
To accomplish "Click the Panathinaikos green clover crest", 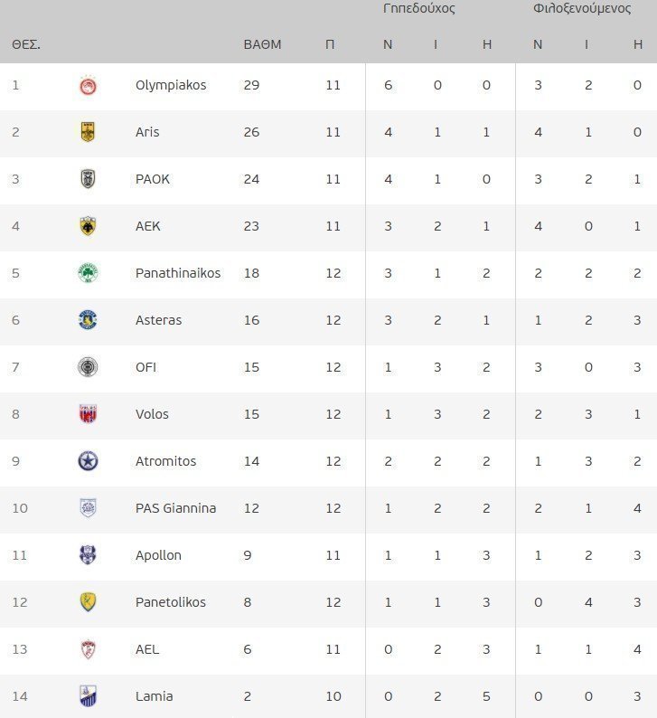I will tap(88, 273).
